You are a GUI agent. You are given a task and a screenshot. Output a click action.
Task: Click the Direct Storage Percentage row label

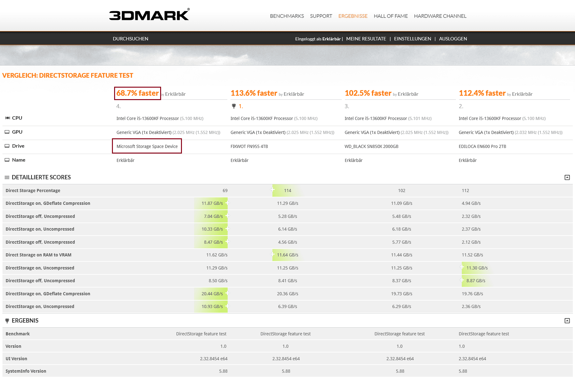tap(33, 191)
